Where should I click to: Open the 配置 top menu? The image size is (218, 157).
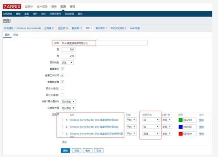click(63, 7)
